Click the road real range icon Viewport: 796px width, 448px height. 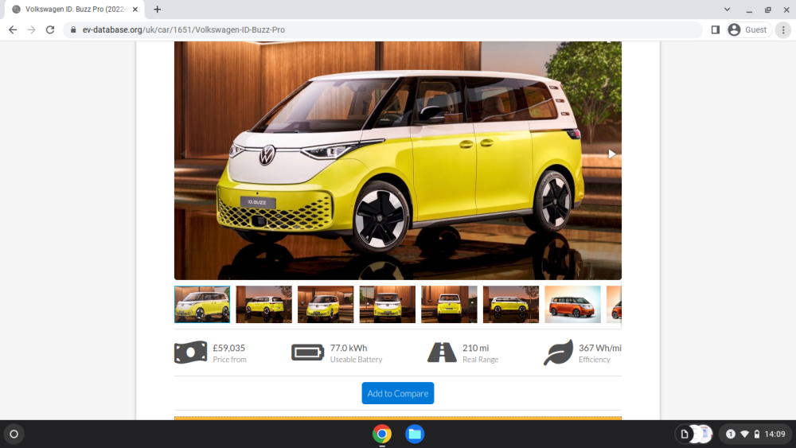tap(442, 352)
